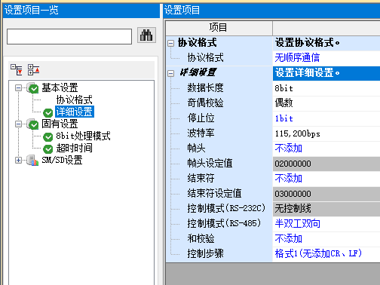Viewport: 380px width, 285px height.
Task: Select 详细设置 in the tree
Action: point(75,112)
